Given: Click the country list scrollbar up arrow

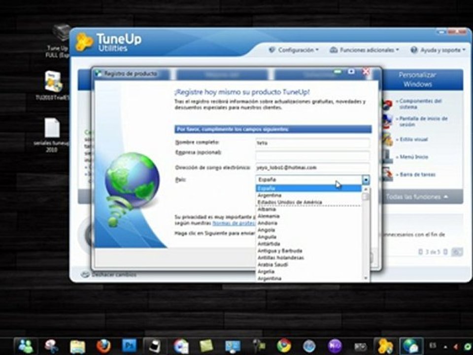Looking at the screenshot, I should (366, 189).
